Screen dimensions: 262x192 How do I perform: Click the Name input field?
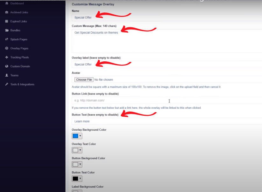pos(167,17)
